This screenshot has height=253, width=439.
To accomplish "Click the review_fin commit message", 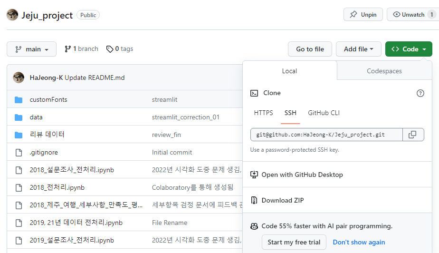I will click(x=166, y=135).
